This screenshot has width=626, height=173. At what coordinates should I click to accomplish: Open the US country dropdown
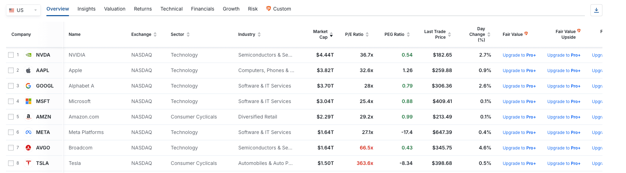23,10
